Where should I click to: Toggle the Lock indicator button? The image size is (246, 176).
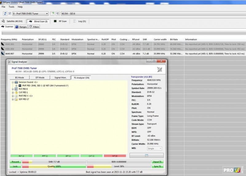(x=15, y=166)
